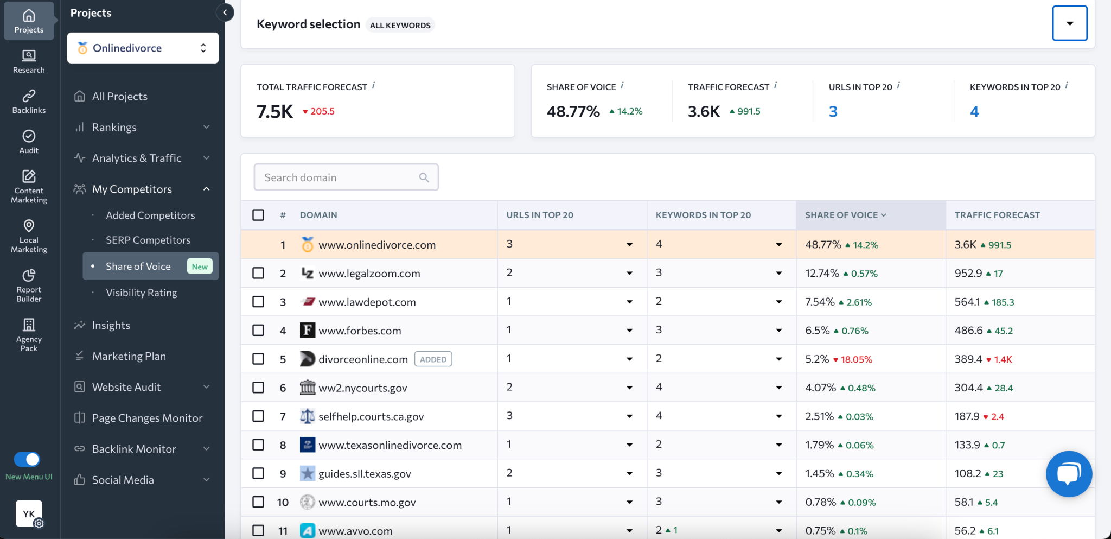Open the Audit section icon

point(29,141)
